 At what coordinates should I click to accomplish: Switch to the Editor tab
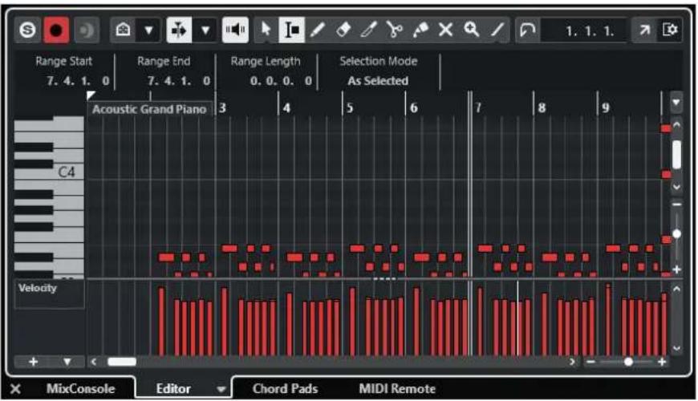click(173, 388)
